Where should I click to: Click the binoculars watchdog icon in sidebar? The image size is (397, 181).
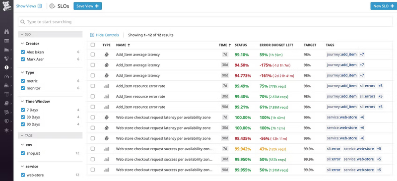6,32
